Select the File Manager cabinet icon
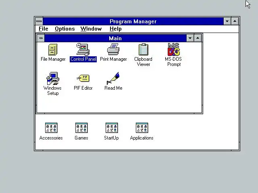 (53, 49)
